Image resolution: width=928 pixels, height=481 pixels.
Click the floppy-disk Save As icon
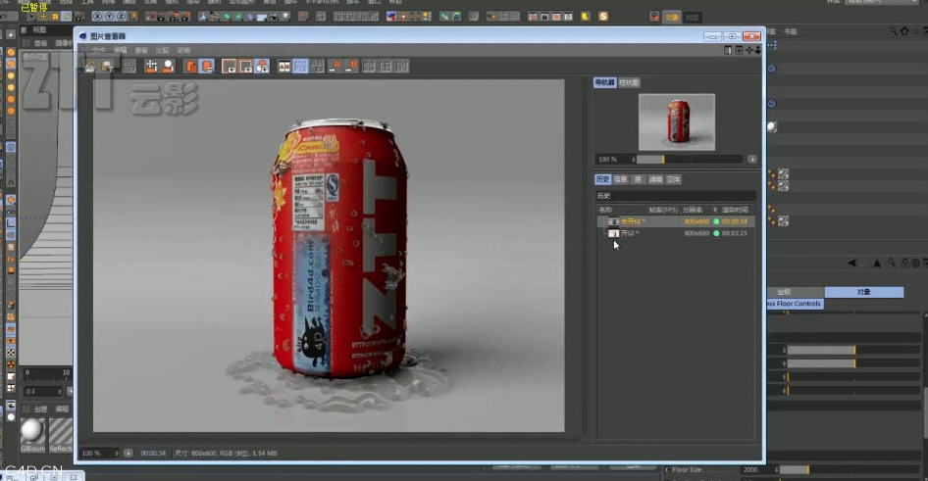[x=107, y=67]
